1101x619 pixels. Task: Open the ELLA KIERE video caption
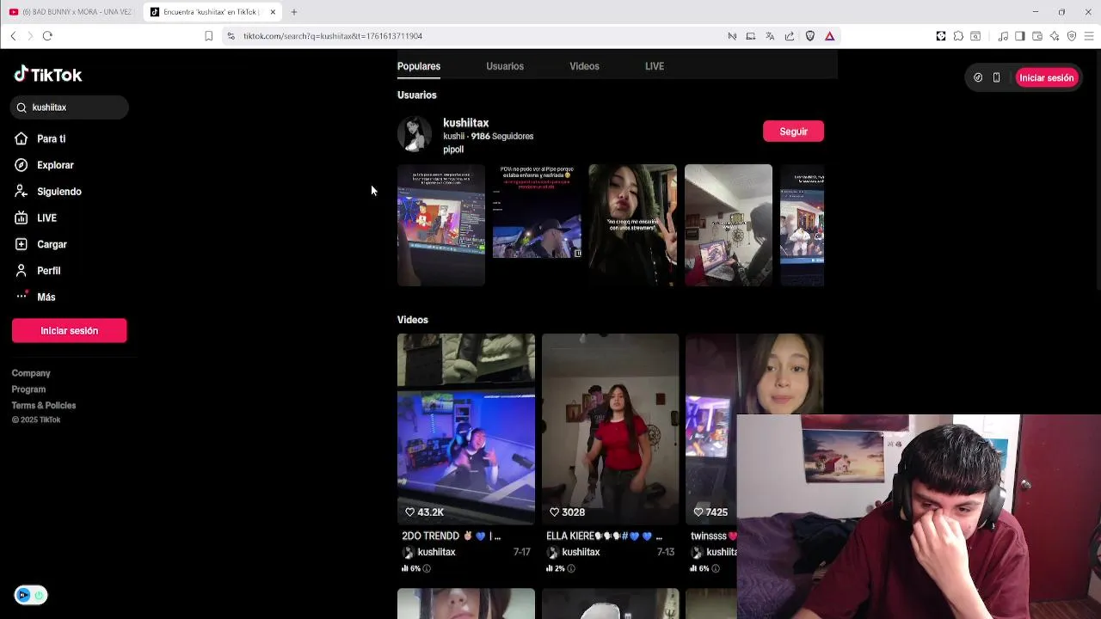click(x=604, y=536)
